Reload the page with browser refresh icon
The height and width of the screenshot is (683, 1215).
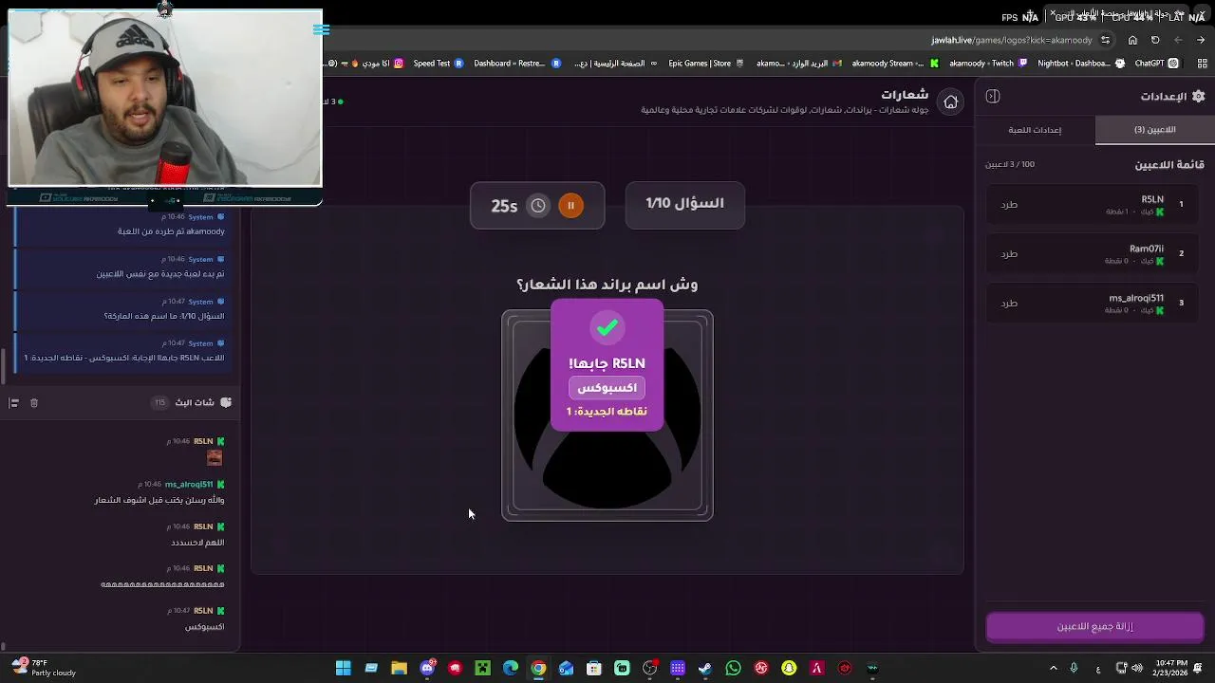(1155, 40)
